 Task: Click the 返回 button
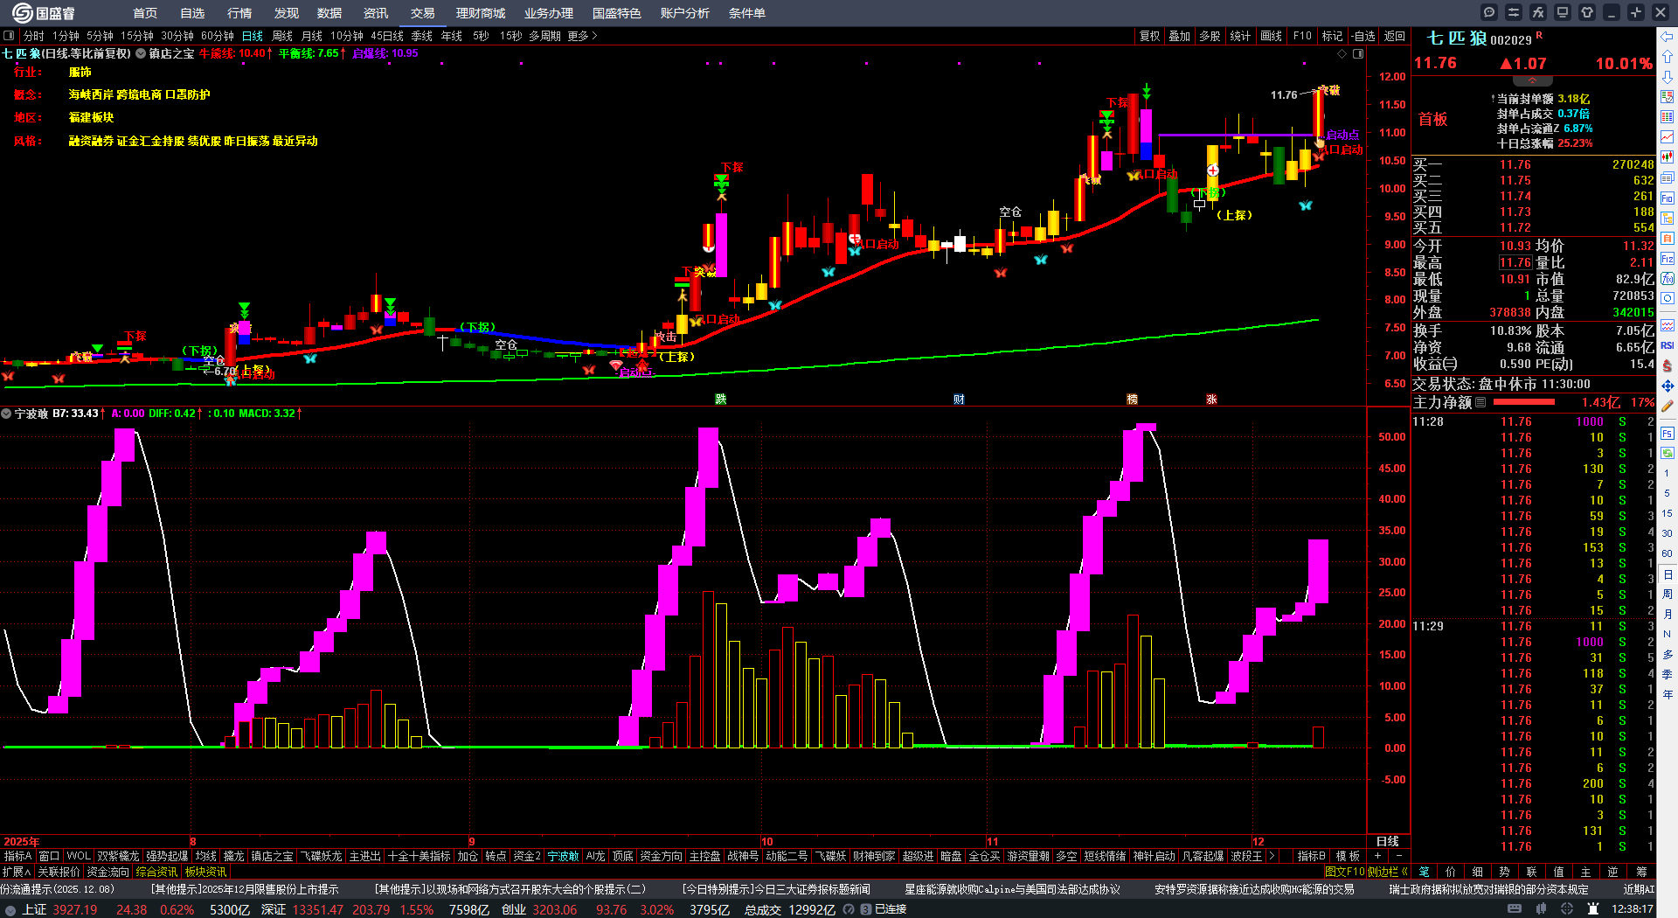tap(1395, 36)
